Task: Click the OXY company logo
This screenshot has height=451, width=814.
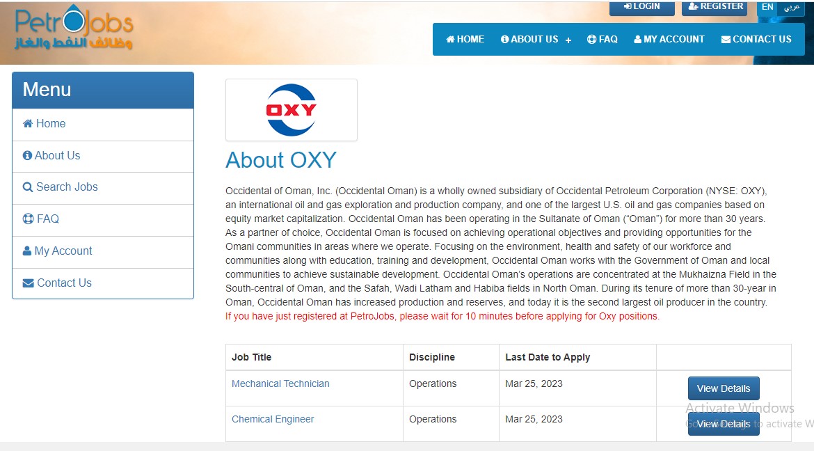Action: point(291,110)
